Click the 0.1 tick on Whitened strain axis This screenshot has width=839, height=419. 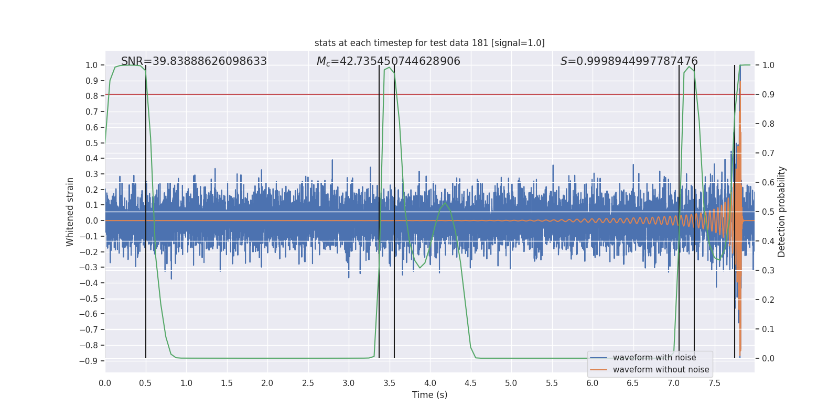(x=92, y=205)
